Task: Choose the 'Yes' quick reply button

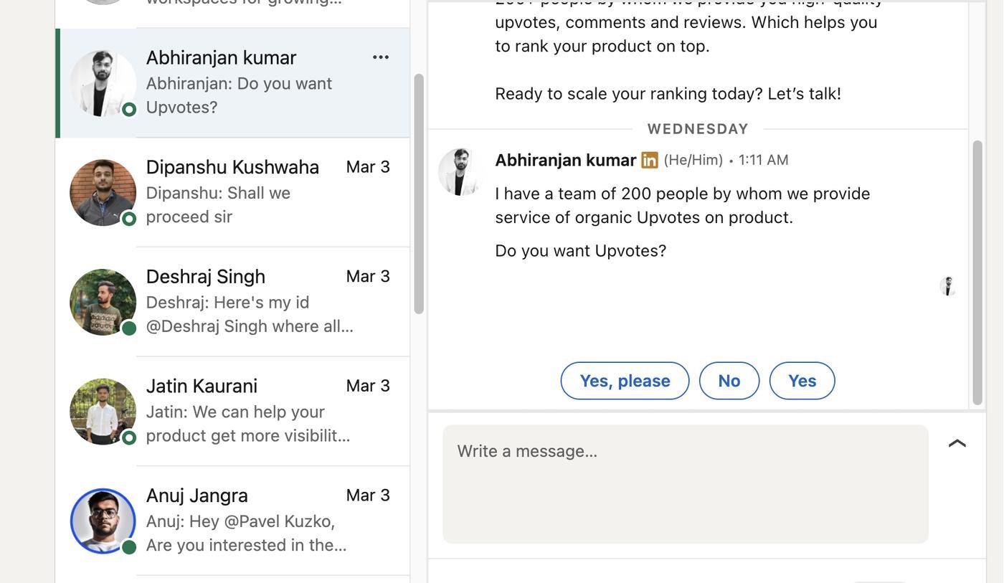Action: [x=802, y=381]
